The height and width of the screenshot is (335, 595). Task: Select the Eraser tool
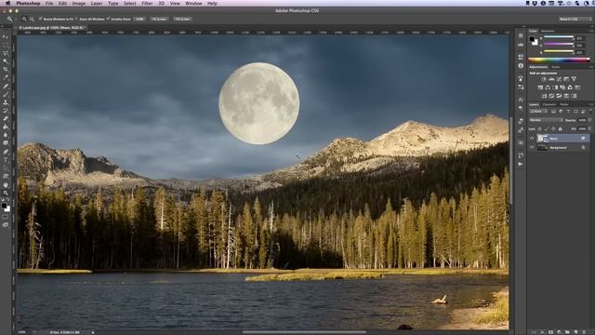6,118
